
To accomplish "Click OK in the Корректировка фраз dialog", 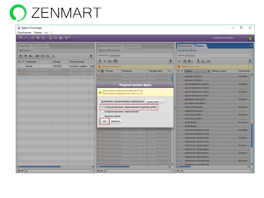I will pos(105,121).
